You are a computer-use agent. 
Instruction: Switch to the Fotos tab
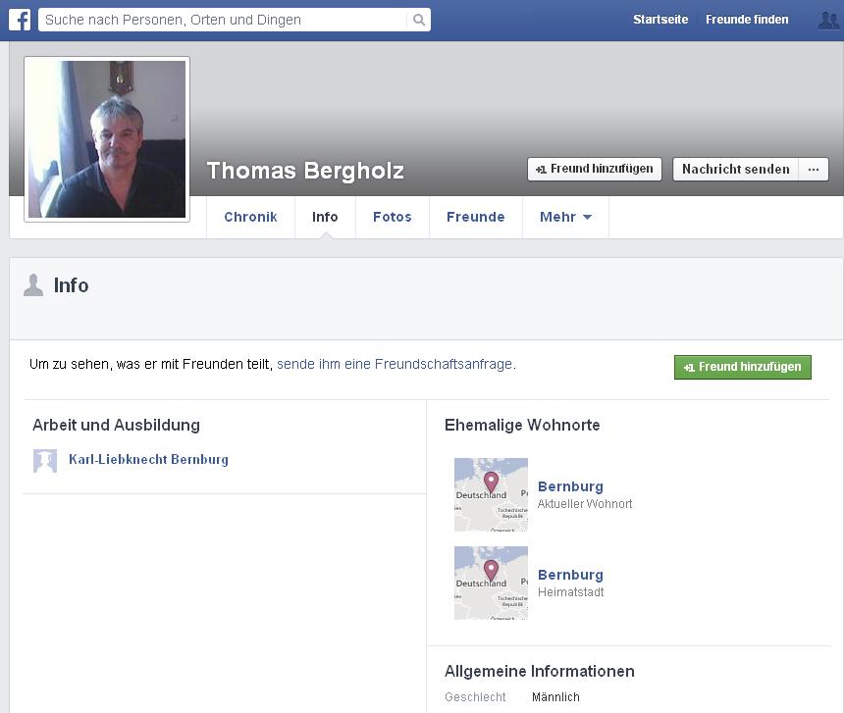[x=392, y=217]
